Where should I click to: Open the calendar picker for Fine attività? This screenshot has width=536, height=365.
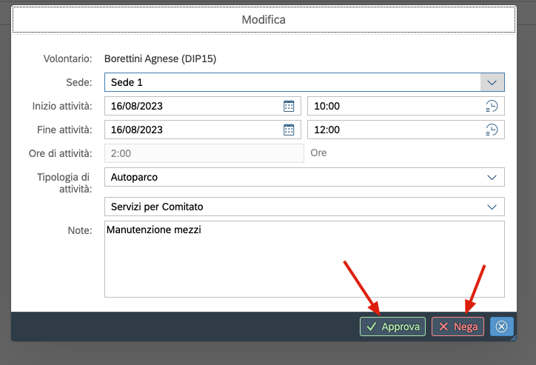coord(289,130)
